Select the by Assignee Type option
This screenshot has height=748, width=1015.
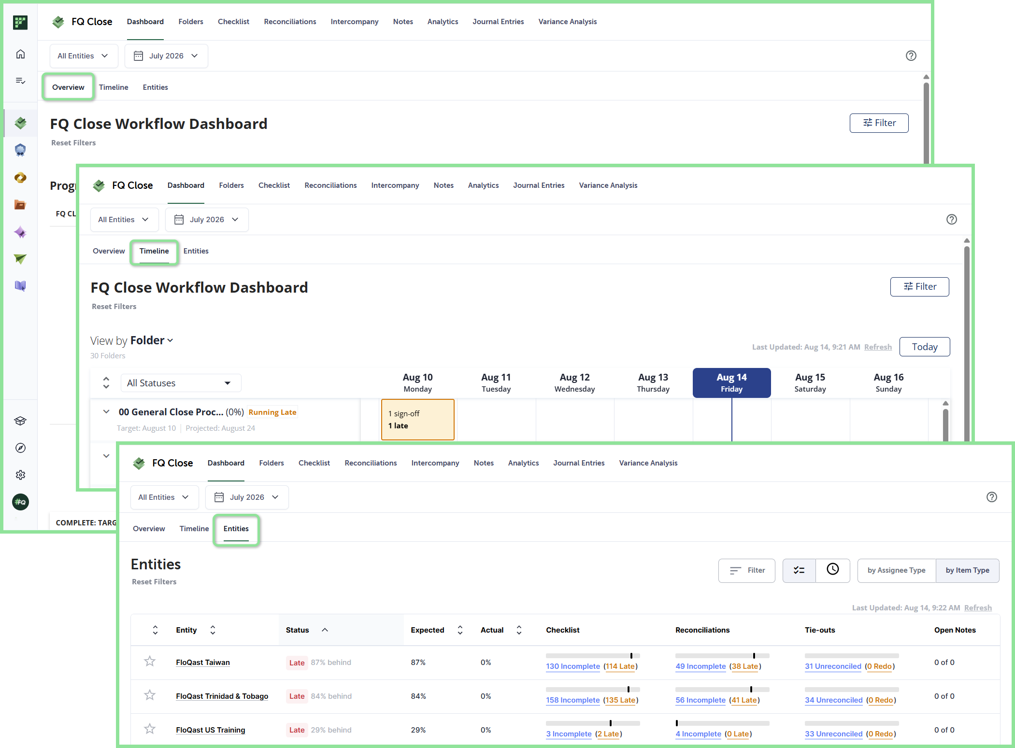point(897,571)
